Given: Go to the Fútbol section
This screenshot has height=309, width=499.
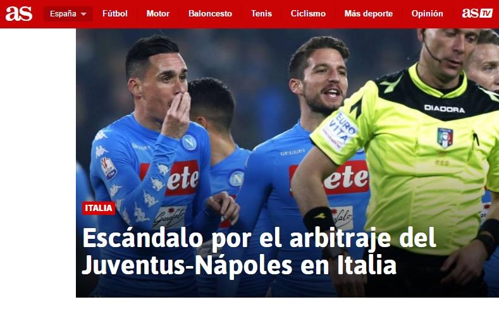Looking at the screenshot, I should click(x=115, y=14).
